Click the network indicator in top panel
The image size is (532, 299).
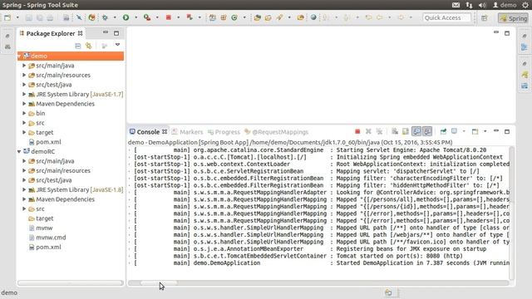(x=469, y=5)
